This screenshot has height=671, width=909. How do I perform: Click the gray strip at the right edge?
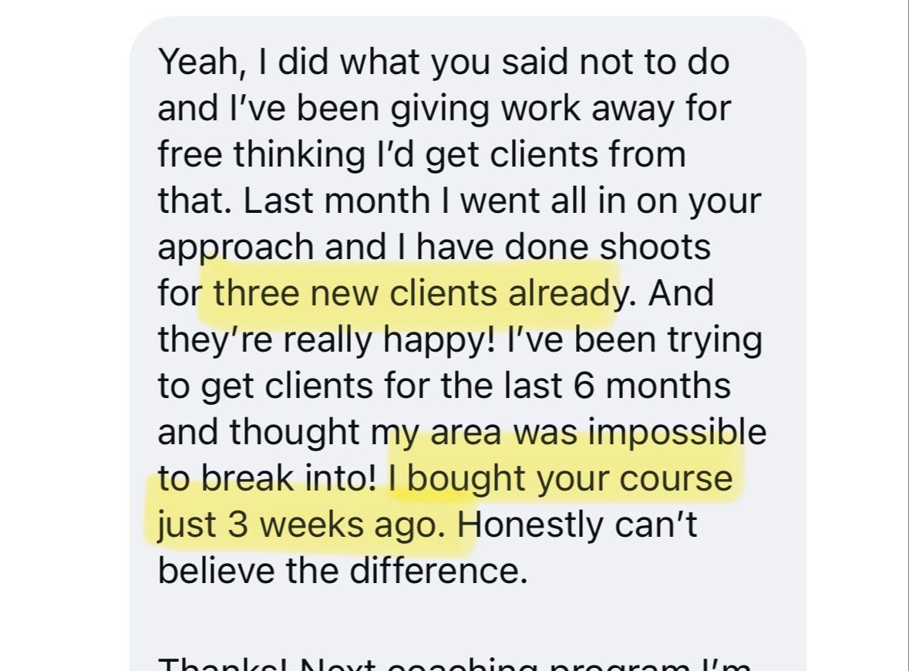coord(904,335)
